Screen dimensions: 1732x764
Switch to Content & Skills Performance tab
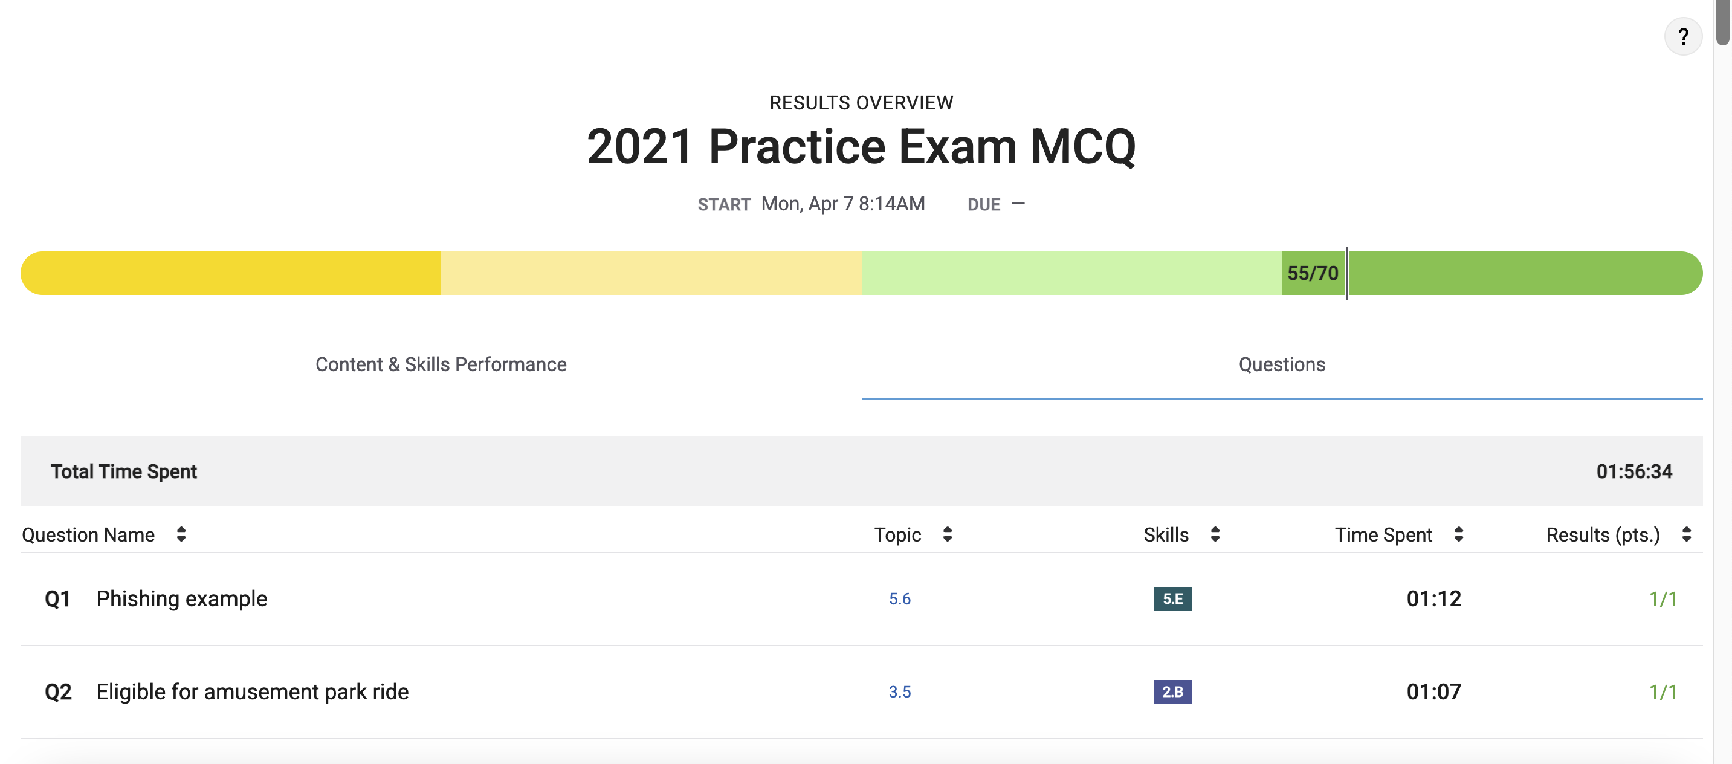(x=441, y=364)
